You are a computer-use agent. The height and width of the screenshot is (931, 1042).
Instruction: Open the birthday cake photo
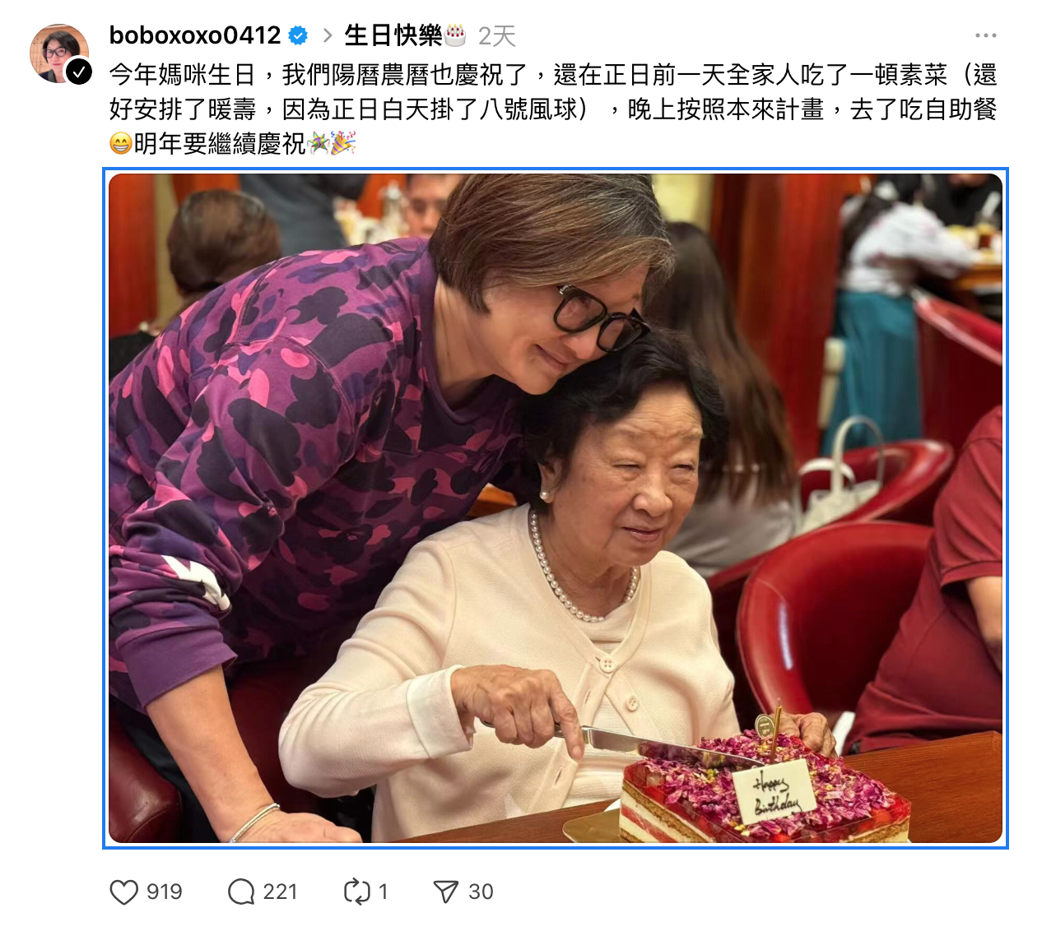point(556,508)
